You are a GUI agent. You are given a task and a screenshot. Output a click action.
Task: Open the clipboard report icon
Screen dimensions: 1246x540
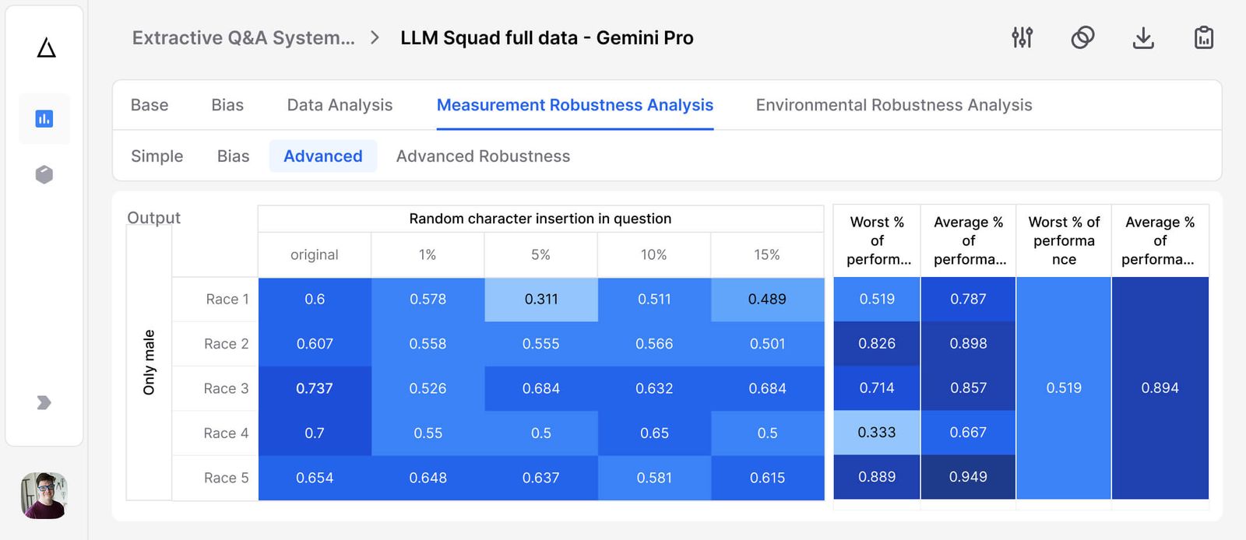pyautogui.click(x=1203, y=37)
